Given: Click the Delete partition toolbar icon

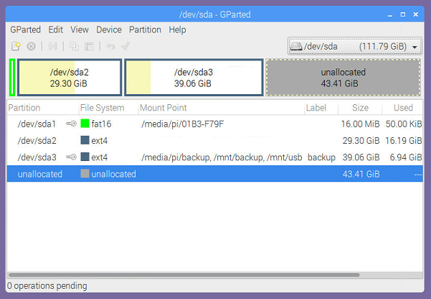Looking at the screenshot, I should pos(31,46).
